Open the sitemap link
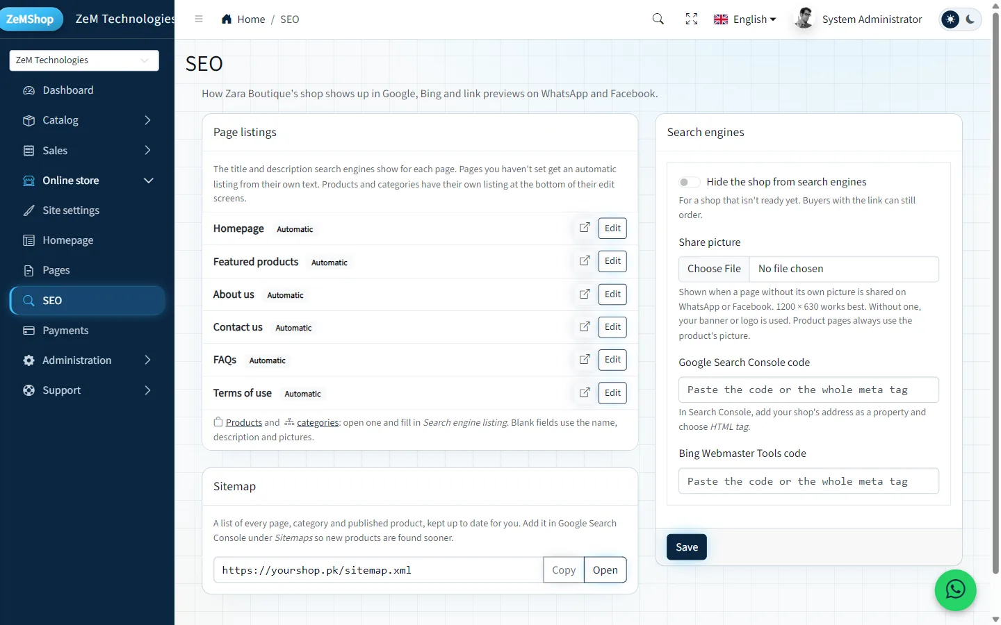The height and width of the screenshot is (625, 1001). tap(605, 570)
